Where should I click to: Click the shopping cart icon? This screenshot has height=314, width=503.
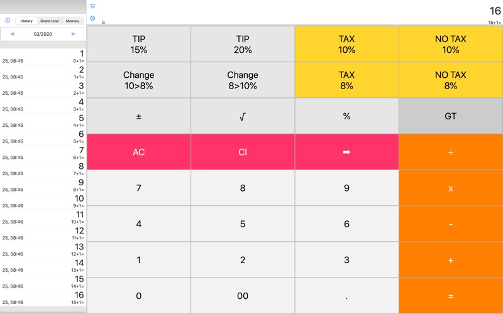[92, 6]
